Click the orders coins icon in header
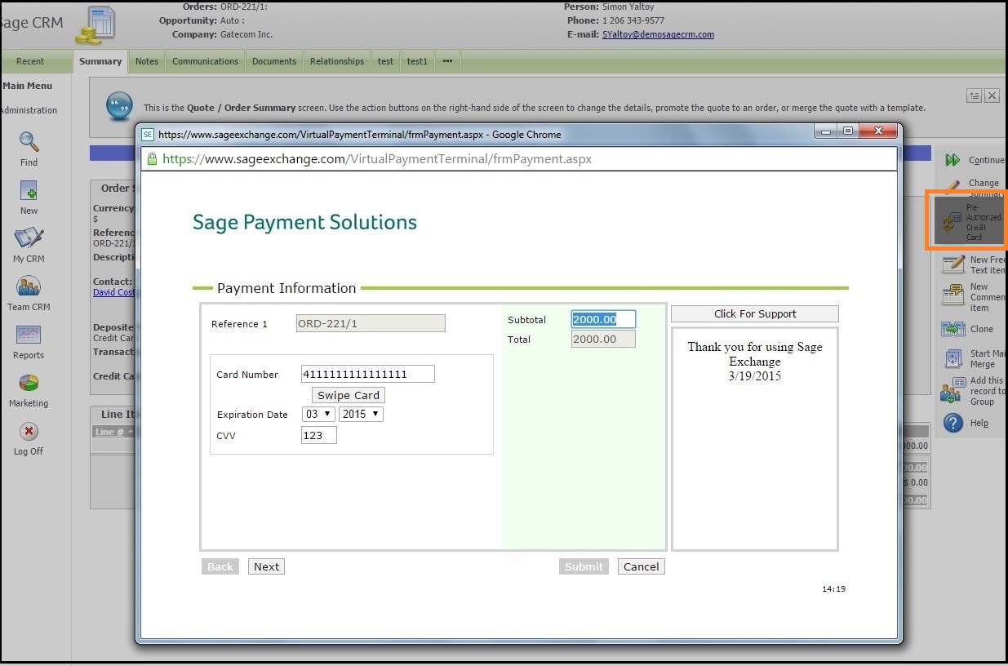 (95, 26)
